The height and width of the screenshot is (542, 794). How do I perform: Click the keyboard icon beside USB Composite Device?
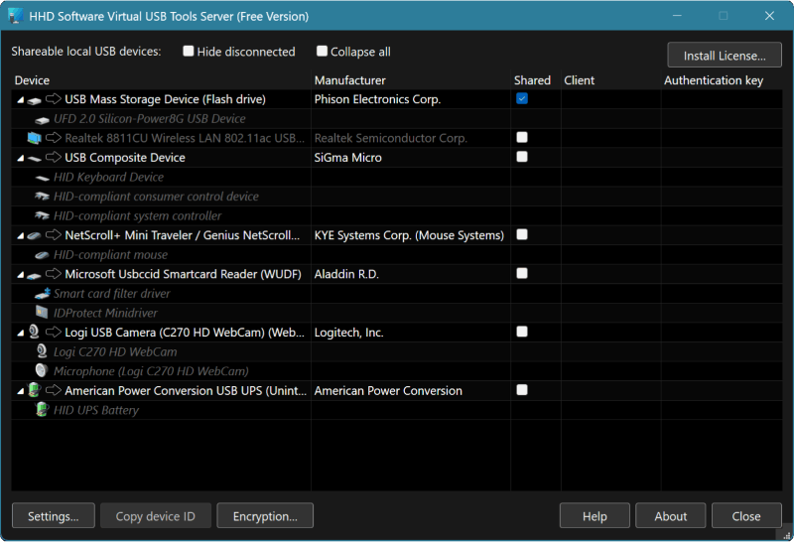[x=34, y=158]
